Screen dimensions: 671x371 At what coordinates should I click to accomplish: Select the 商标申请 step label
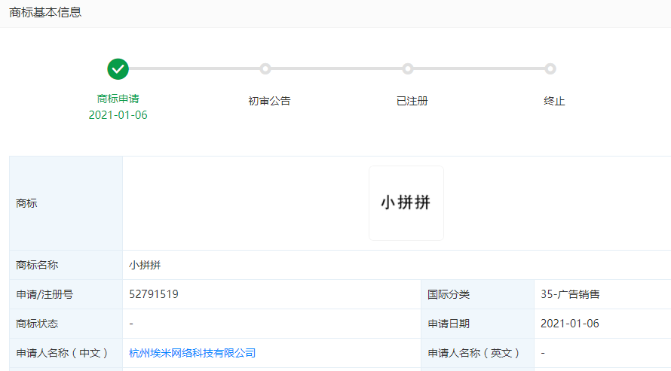coord(118,99)
